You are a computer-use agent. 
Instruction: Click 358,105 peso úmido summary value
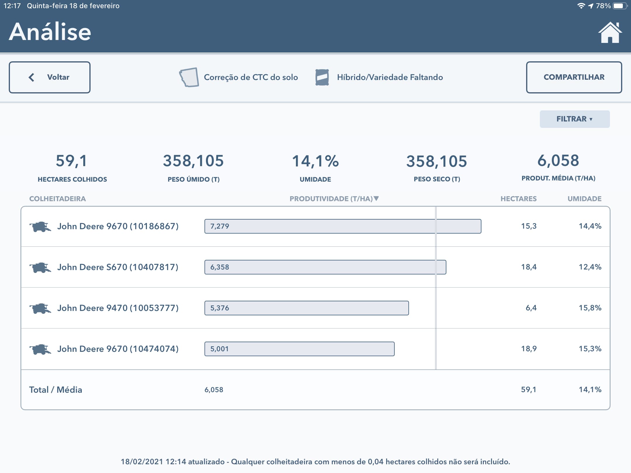tap(193, 161)
